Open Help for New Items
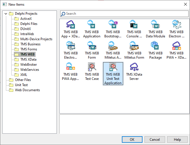The width and height of the screenshot is (190, 145). 177,140
